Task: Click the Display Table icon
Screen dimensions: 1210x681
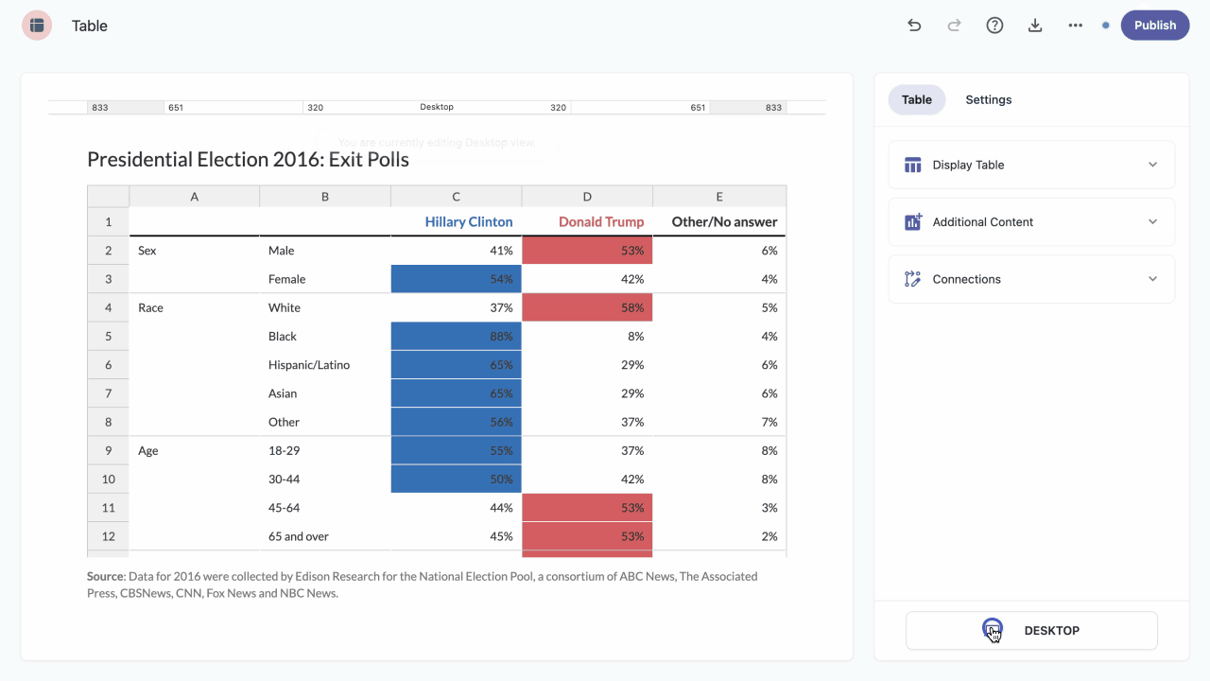Action: (912, 165)
